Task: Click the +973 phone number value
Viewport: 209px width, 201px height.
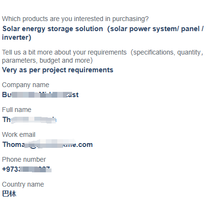Action: tap(27, 169)
